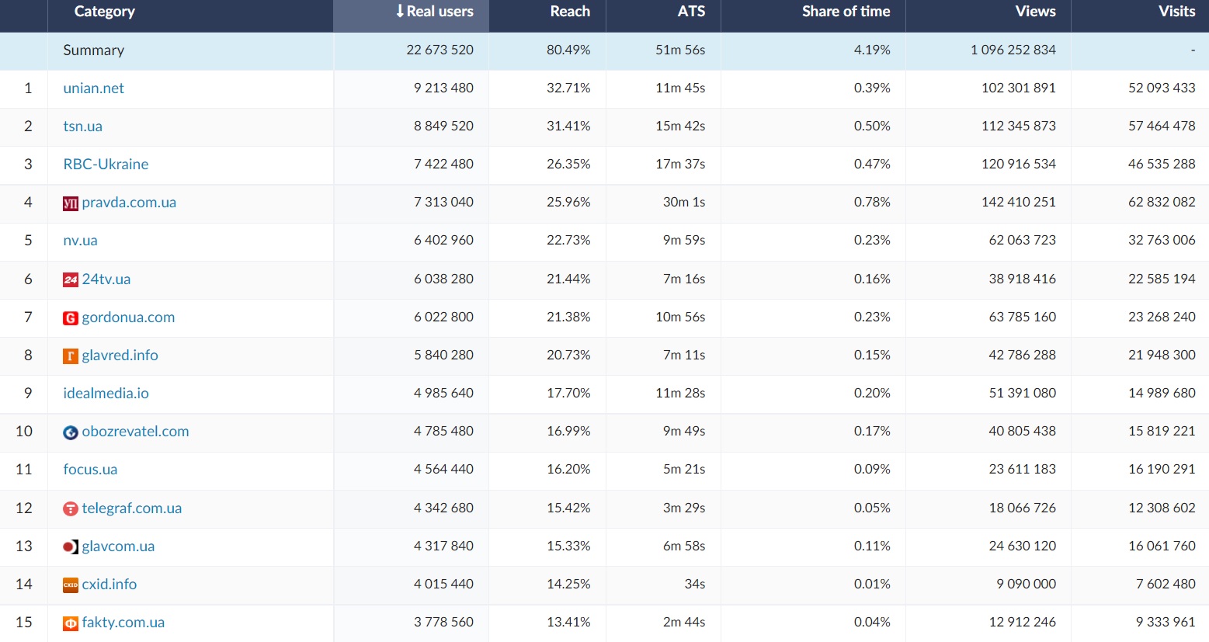Screen dimensions: 1209x642
Task: Click the telegraf.com.ua red circle icon
Action: point(70,508)
